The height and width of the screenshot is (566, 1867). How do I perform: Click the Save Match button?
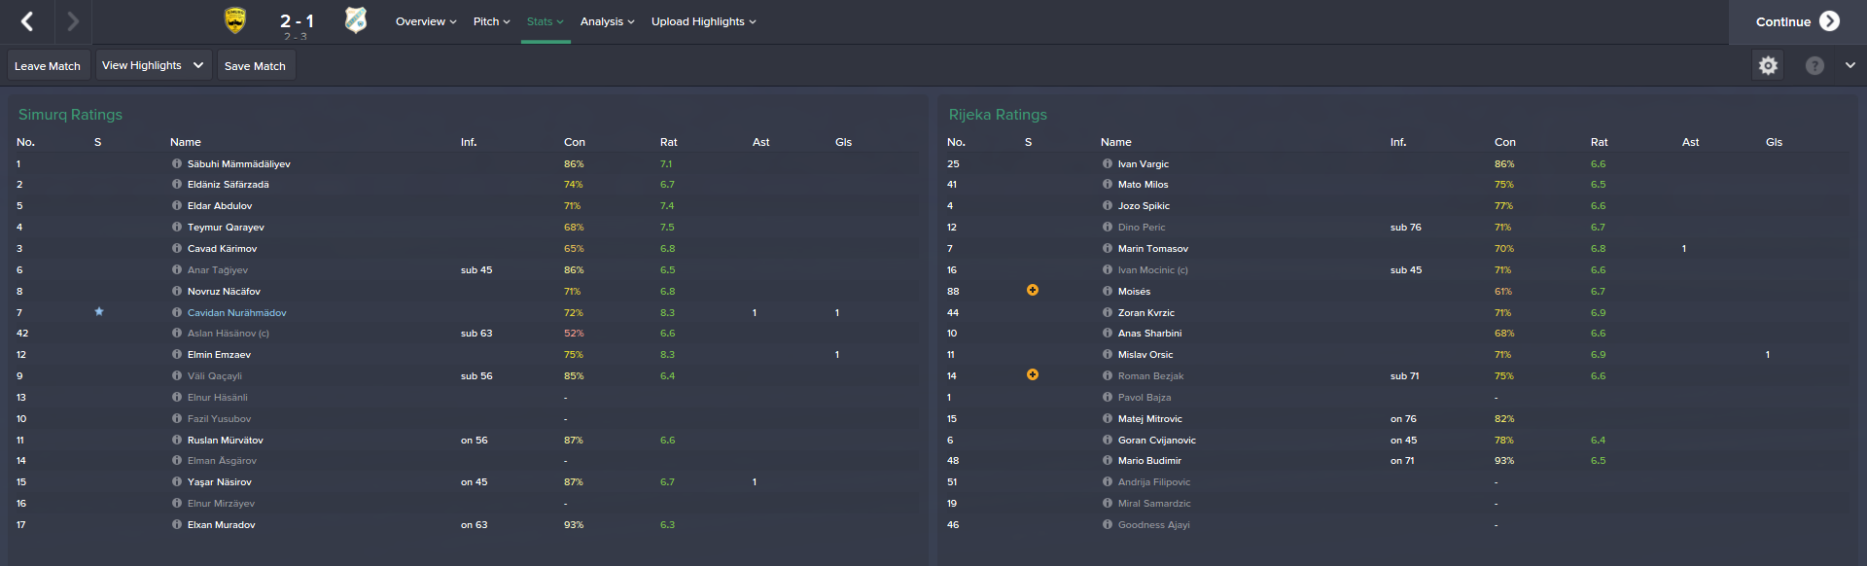255,66
